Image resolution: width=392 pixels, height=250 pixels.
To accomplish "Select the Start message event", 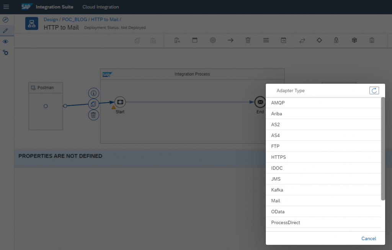I will pos(120,102).
